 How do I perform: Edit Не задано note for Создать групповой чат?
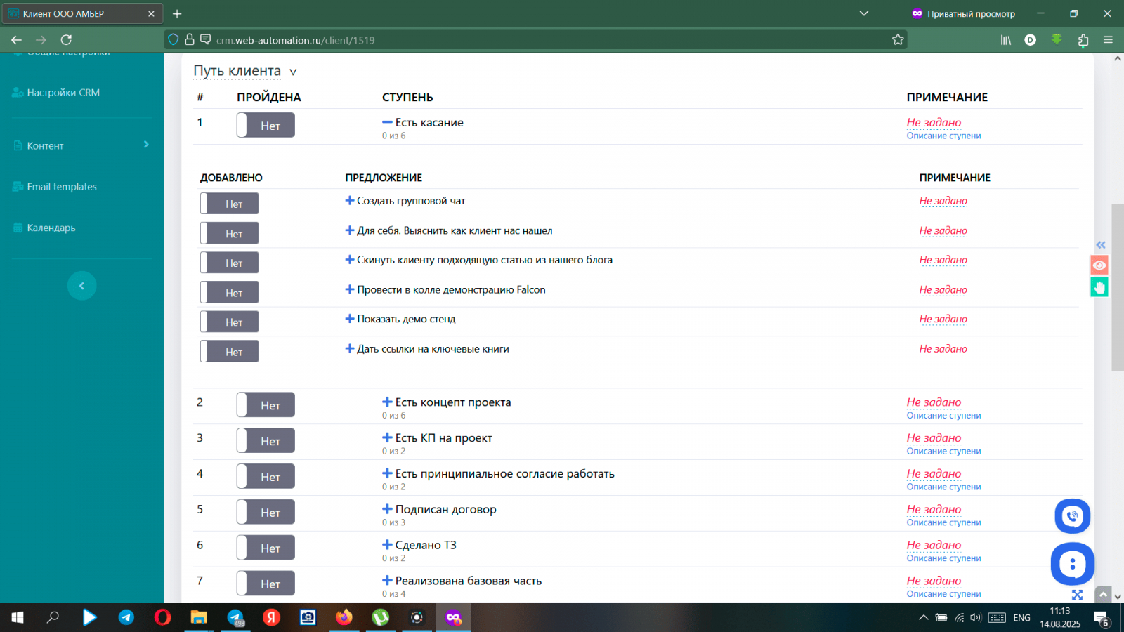[x=943, y=201]
